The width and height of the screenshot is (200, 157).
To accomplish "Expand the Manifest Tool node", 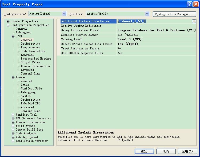I will (13, 115).
